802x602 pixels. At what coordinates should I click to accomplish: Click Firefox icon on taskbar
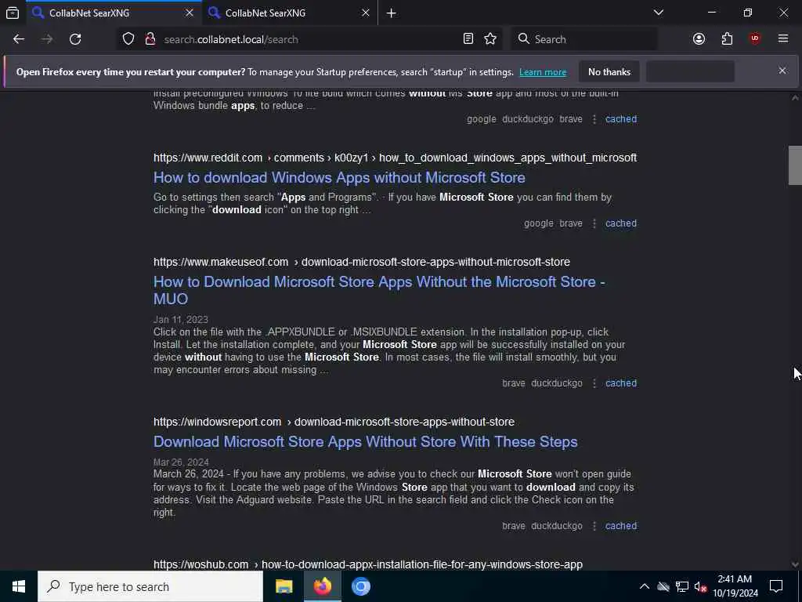(x=322, y=586)
